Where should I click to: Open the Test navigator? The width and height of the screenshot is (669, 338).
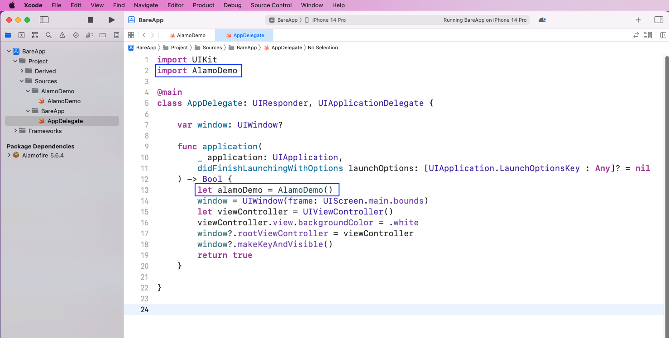point(76,35)
